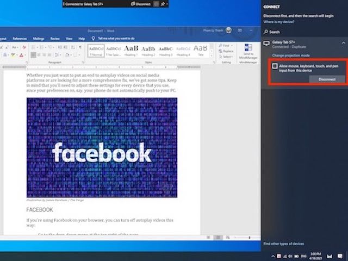Apply the Heading 1 style
Image resolution: width=348 pixels, height=261 pixels.
click(x=131, y=51)
